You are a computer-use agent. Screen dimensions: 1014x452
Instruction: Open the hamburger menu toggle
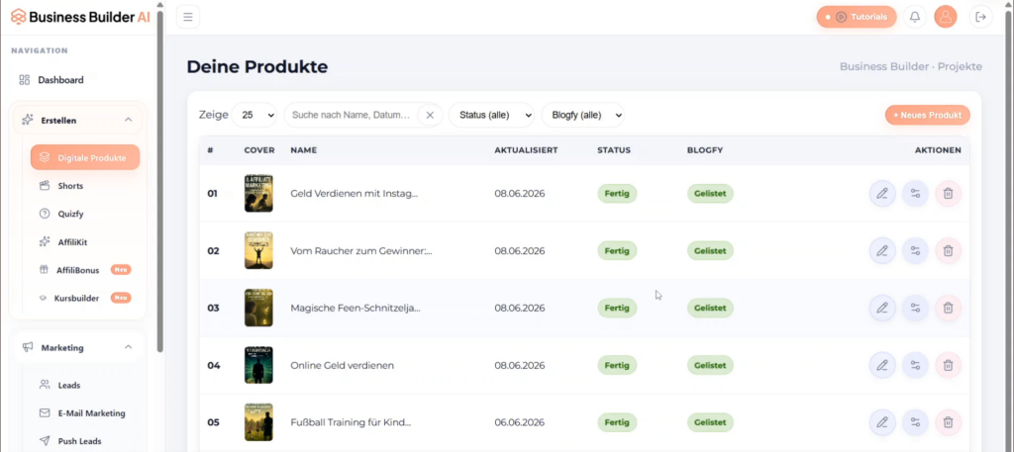[x=188, y=17]
